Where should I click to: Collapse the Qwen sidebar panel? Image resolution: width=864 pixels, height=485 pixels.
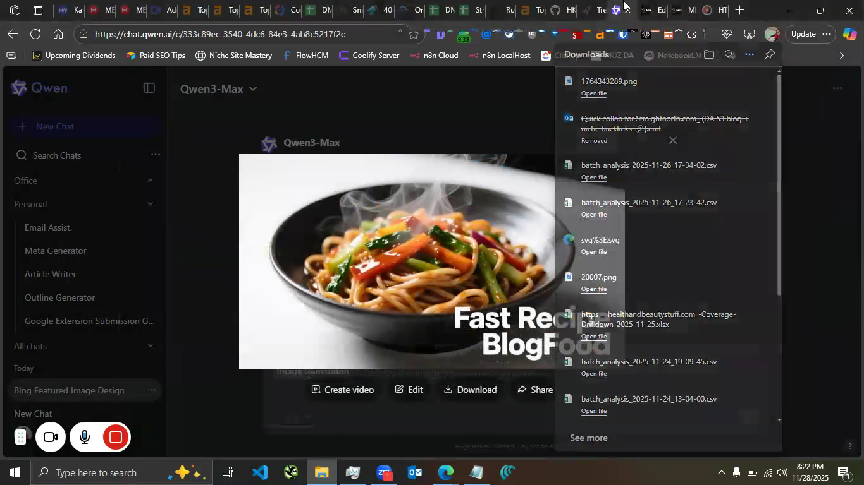149,88
